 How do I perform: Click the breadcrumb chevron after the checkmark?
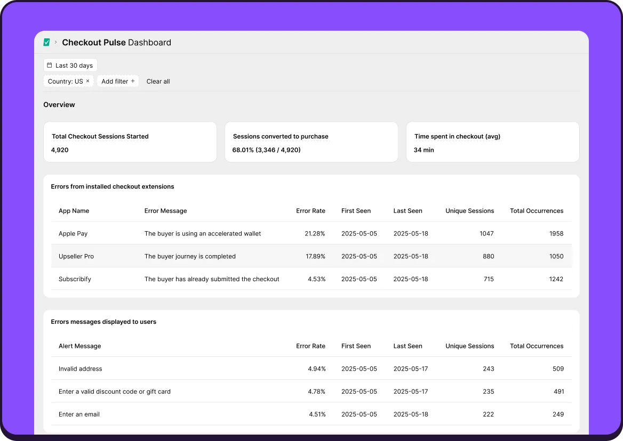coord(55,42)
